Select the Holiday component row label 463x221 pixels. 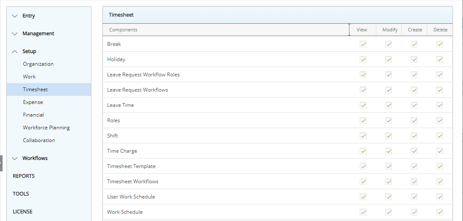point(116,59)
